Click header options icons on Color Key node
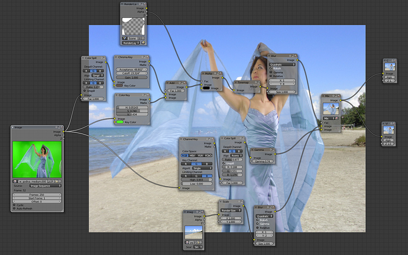Screen dimensions: 408x255 145,95
